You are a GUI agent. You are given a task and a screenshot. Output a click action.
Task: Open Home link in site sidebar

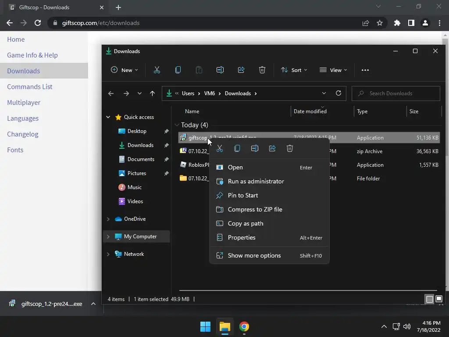pos(16,39)
